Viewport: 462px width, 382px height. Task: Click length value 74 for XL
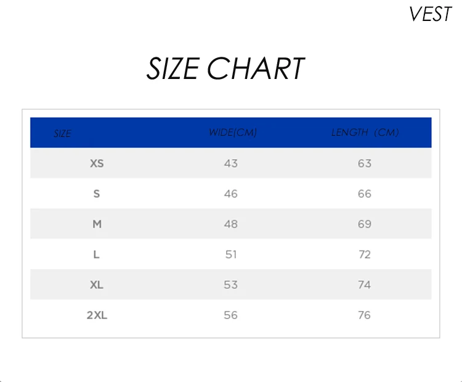(365, 284)
